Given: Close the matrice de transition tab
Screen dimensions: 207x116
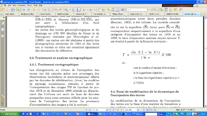Looking at the screenshot, I should pos(199,14).
